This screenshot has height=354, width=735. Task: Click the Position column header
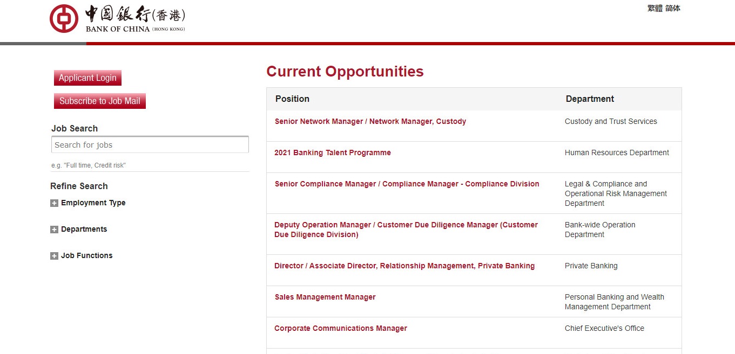click(292, 99)
